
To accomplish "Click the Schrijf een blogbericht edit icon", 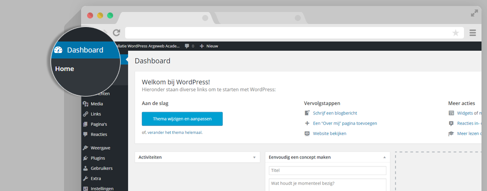I will point(307,113).
